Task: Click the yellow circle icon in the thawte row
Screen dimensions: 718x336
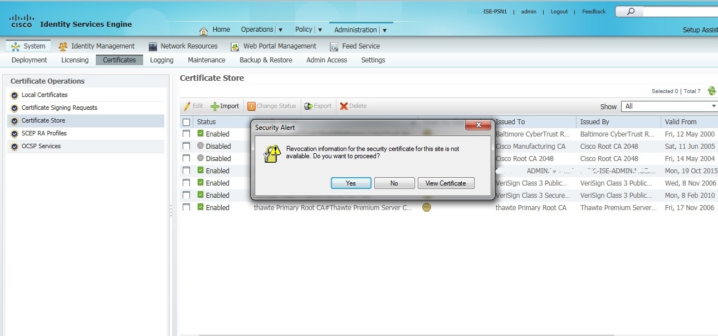Action: [x=427, y=207]
